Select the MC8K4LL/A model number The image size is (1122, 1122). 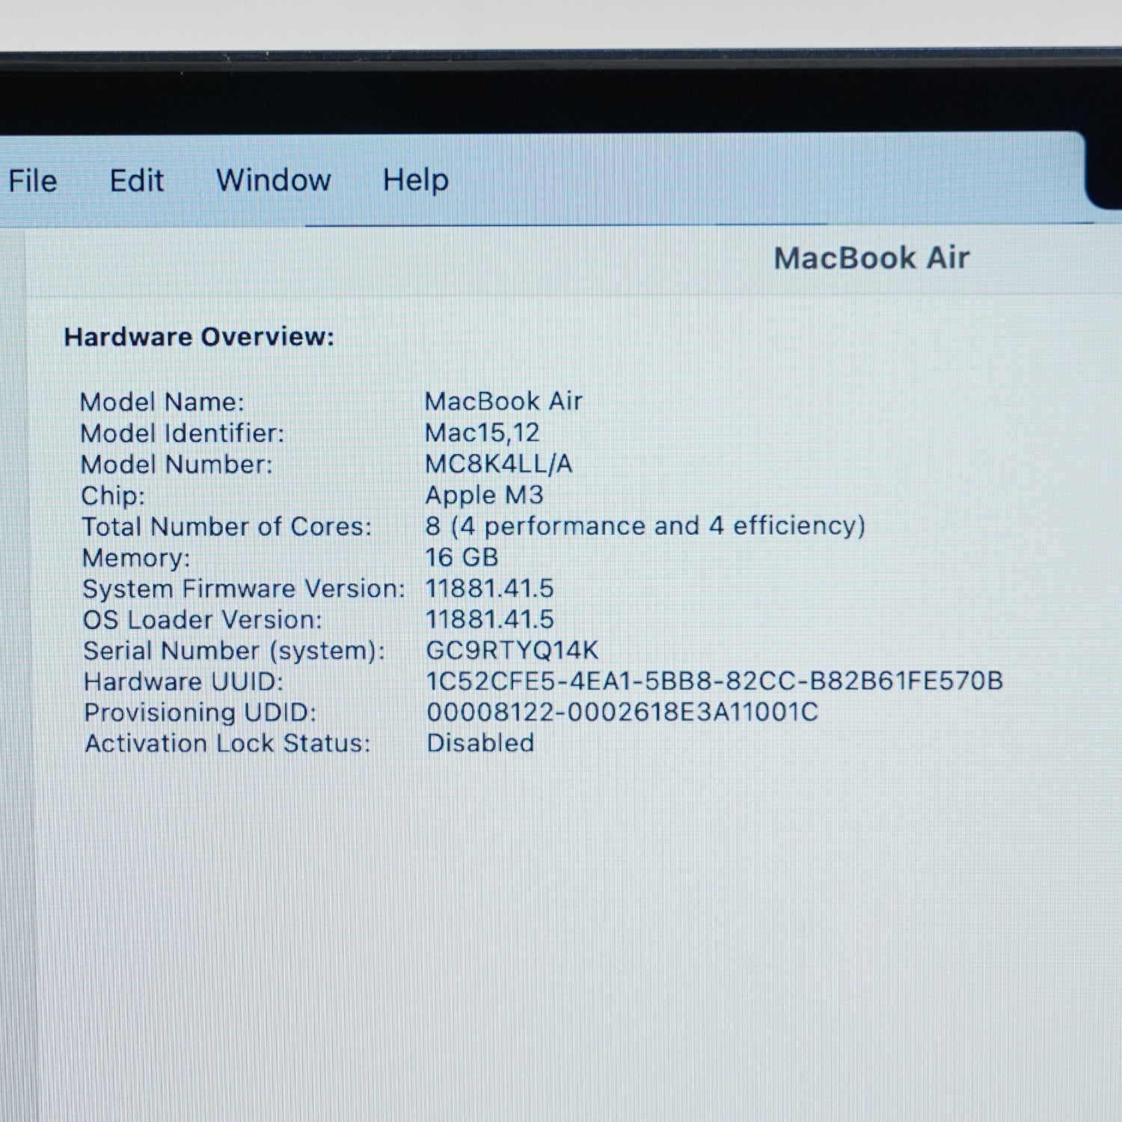pyautogui.click(x=499, y=464)
